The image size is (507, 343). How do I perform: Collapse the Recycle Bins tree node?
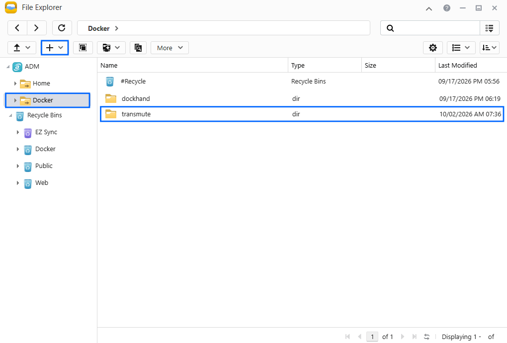click(x=10, y=115)
